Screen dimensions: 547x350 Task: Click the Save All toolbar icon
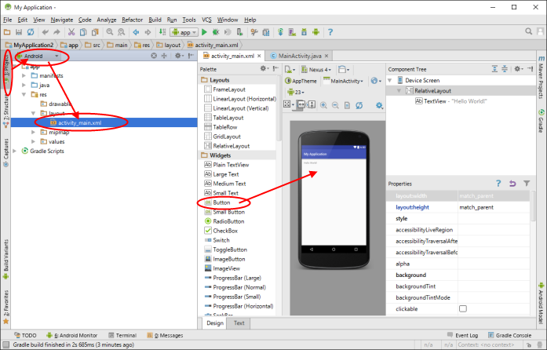pyautogui.click(x=19, y=32)
